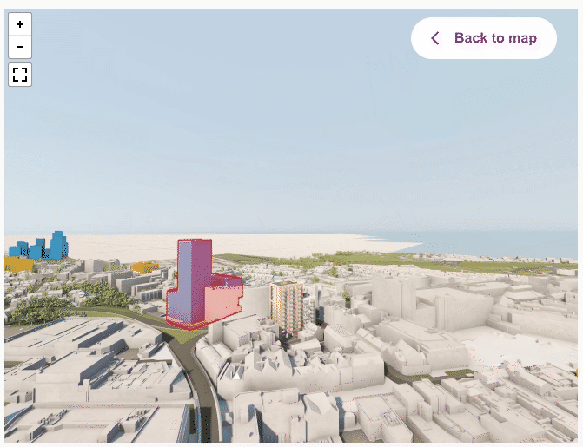Click the grass triangle at road junction
The width and height of the screenshot is (583, 447).
[188, 336]
